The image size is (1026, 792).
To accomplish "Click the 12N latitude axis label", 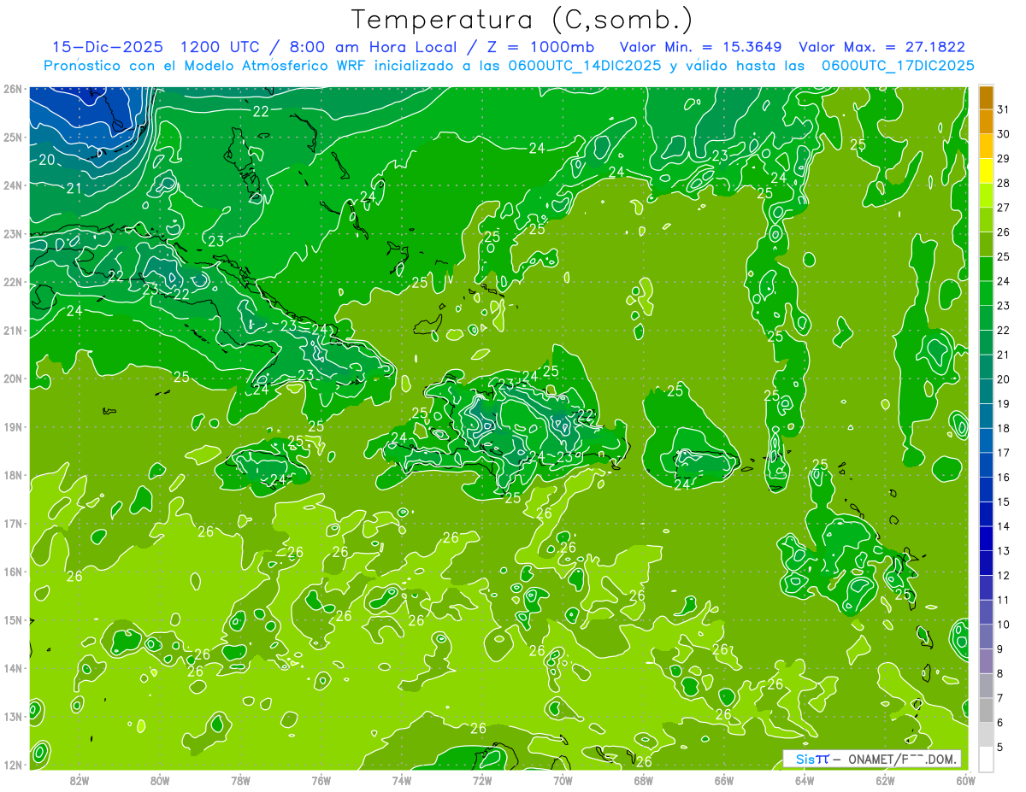I will click(x=13, y=765).
